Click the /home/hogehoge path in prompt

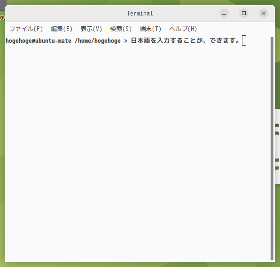point(98,41)
